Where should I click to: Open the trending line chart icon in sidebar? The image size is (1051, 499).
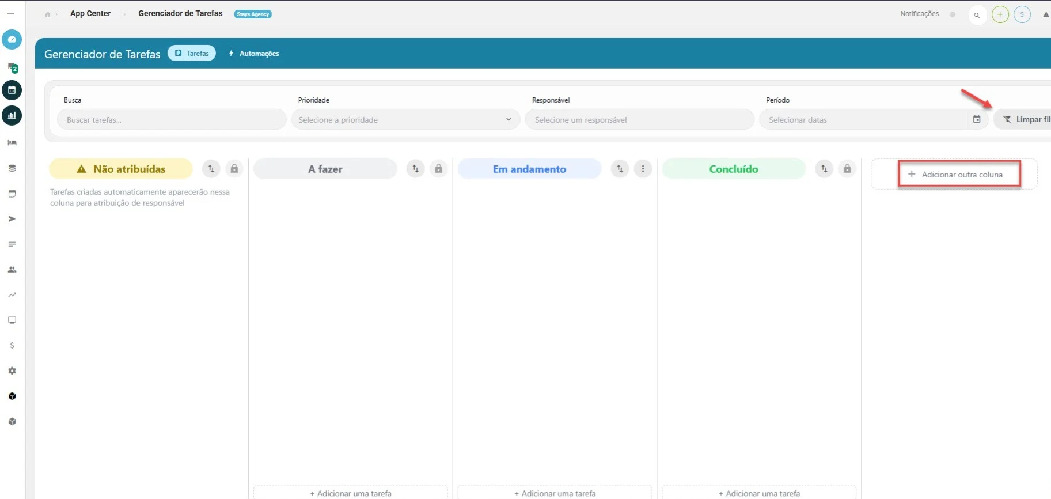[x=12, y=295]
